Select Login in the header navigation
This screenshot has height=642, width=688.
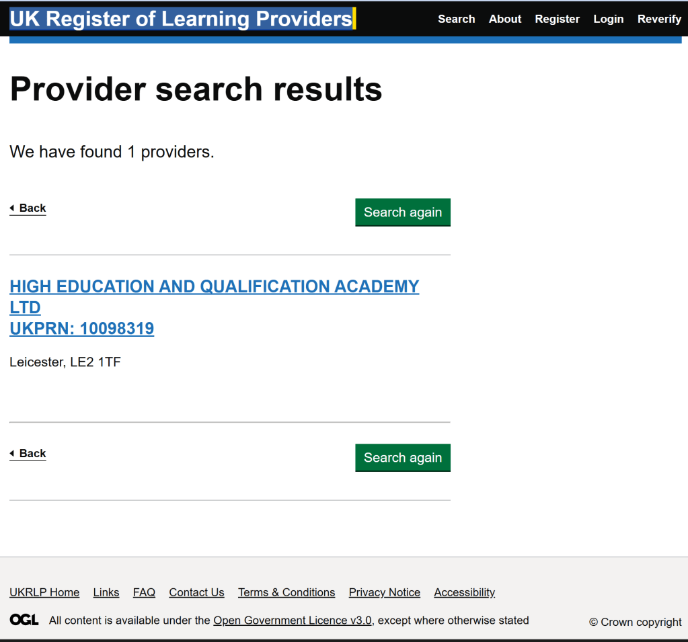point(608,19)
